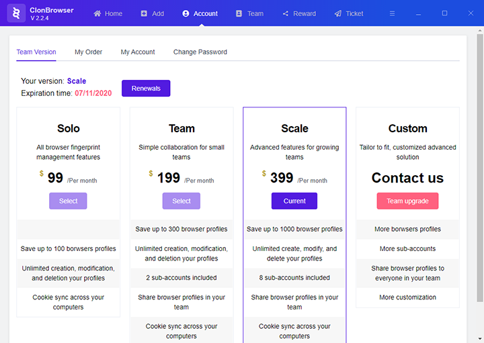Click the ClonBrowser logo icon
This screenshot has width=484, height=343.
tap(16, 13)
